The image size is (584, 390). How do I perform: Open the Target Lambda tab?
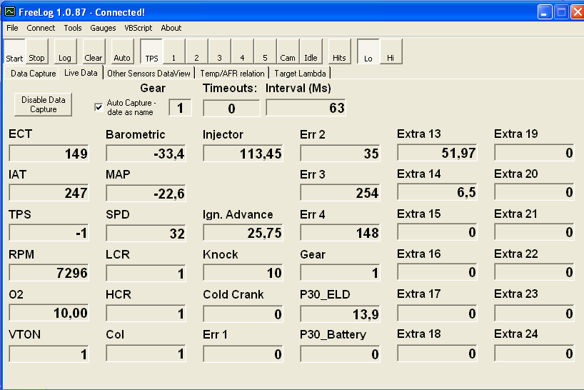(300, 73)
